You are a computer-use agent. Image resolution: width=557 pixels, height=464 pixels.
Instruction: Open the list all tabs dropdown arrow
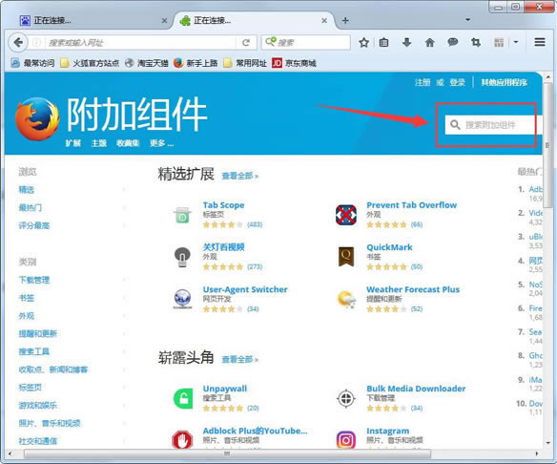click(468, 20)
